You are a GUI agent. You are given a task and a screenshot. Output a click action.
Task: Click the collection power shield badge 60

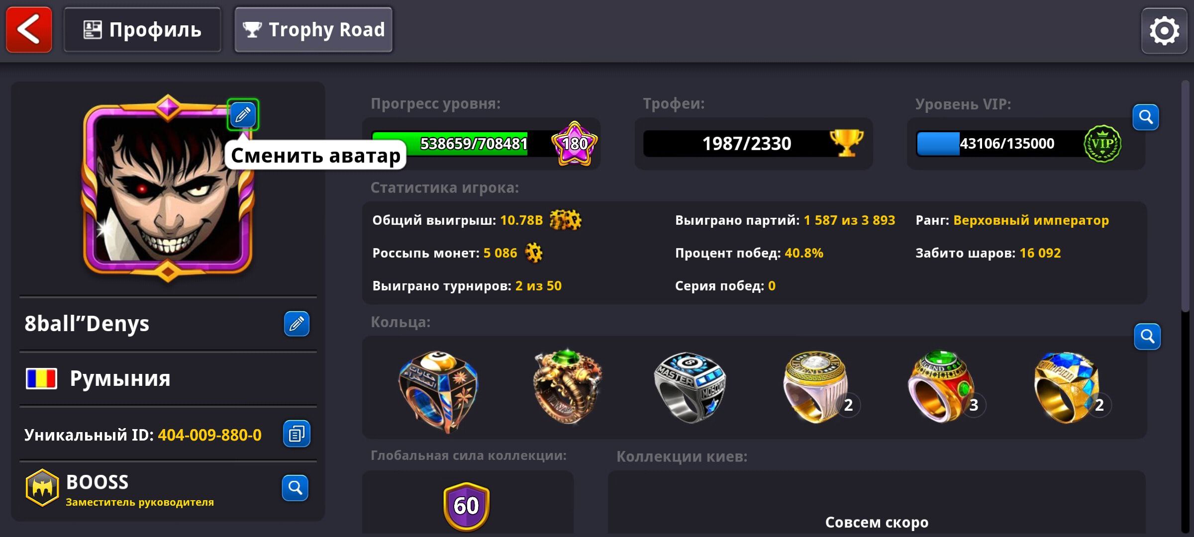pos(466,506)
